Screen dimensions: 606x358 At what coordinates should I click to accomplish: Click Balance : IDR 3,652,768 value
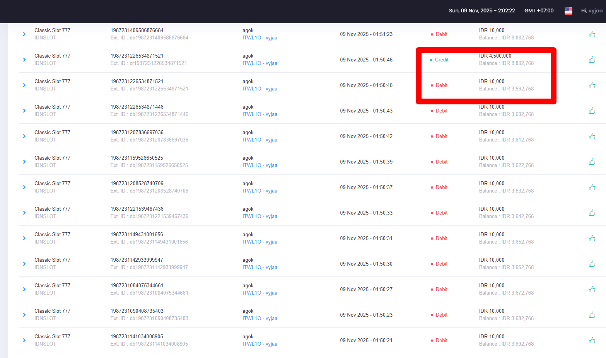[x=506, y=242]
